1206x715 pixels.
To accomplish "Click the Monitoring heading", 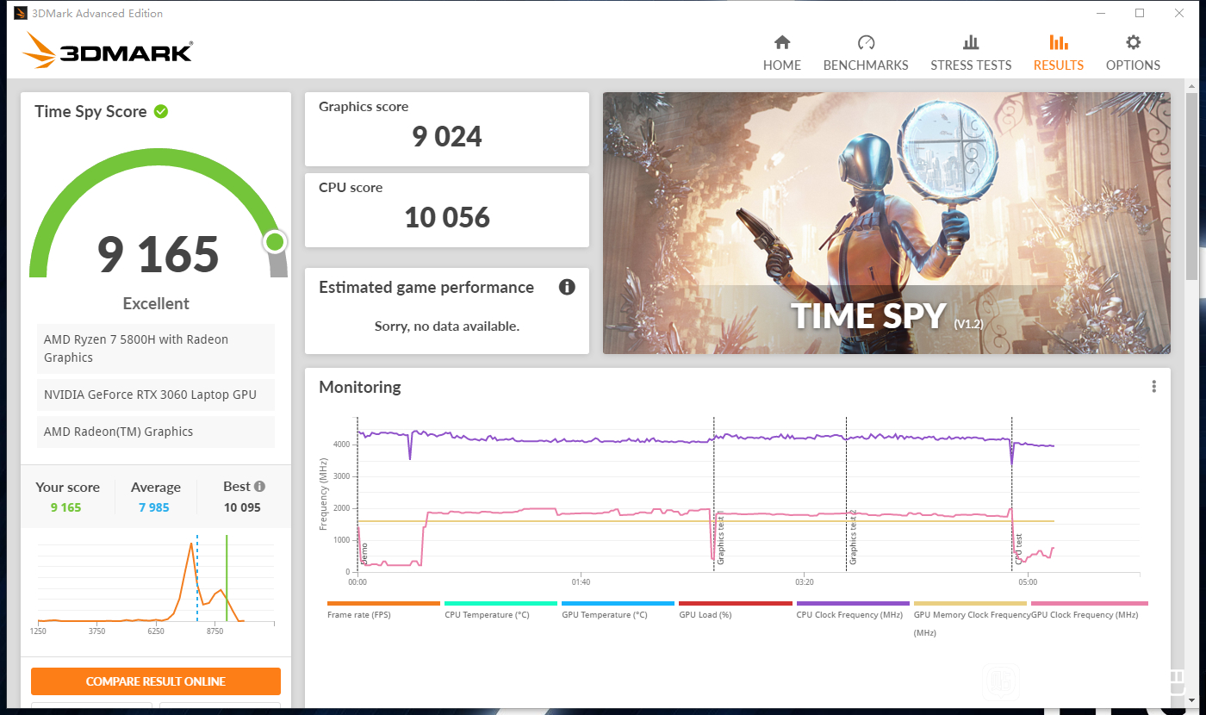I will [360, 387].
